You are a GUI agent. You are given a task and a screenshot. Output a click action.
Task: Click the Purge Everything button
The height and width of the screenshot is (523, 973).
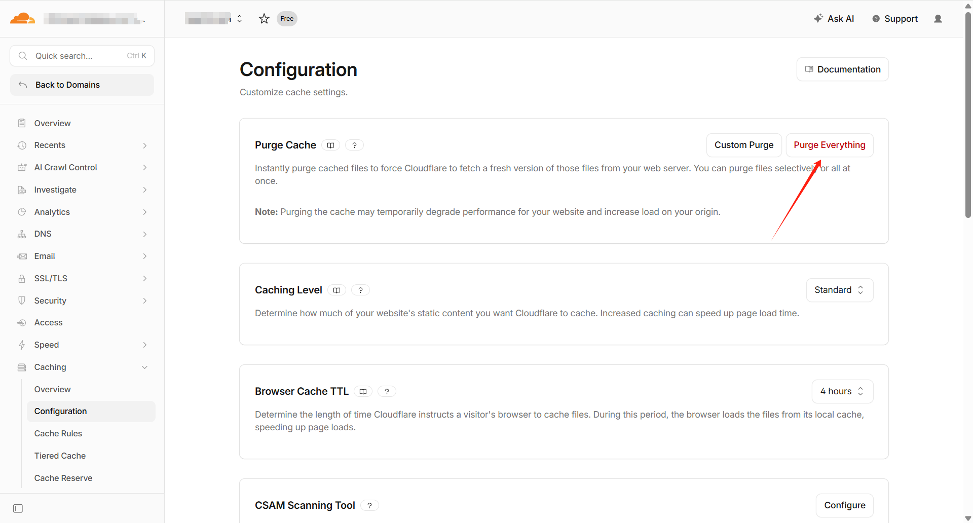[830, 145]
